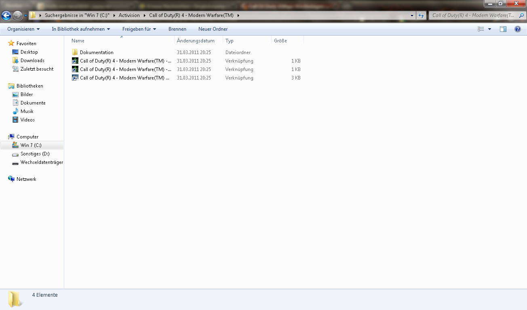Viewport: 527px width, 310px height.
Task: Open Wechseldatenträger in the navigation pane
Action: (x=42, y=162)
